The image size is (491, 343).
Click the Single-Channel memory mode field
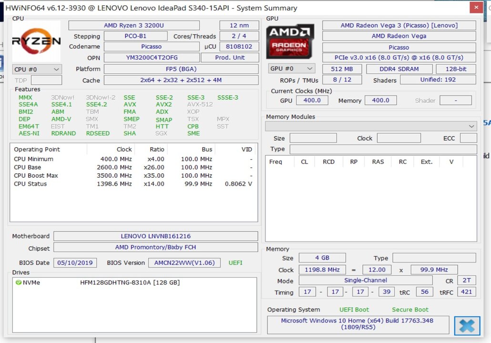point(365,281)
